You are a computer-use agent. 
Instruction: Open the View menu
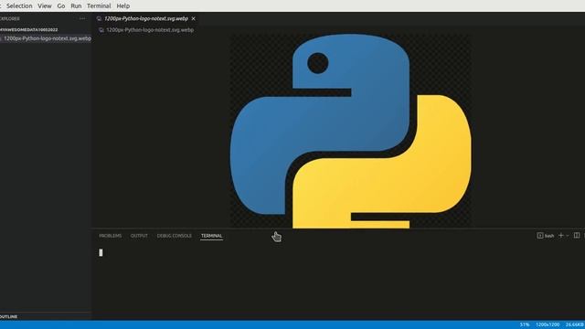click(x=45, y=6)
